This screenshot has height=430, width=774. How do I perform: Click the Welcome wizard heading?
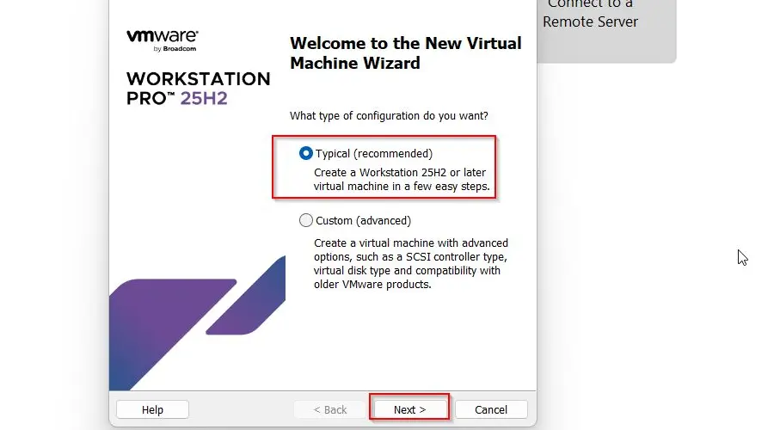(x=405, y=52)
